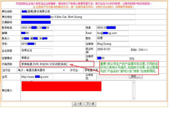Click the 单位名称 company name field
Screen dimensions: 169x113
tap(78, 12)
